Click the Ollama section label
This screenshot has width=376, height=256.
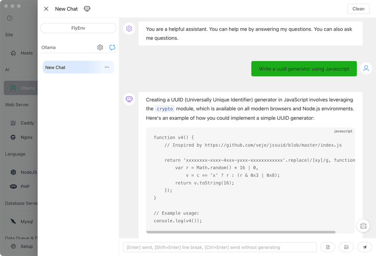point(48,47)
